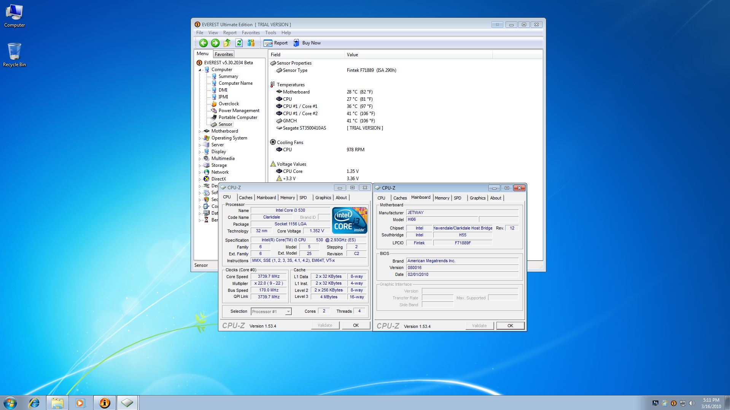Viewport: 730px width, 410px height.
Task: Open the Tools menu in EVEREST
Action: coord(270,33)
